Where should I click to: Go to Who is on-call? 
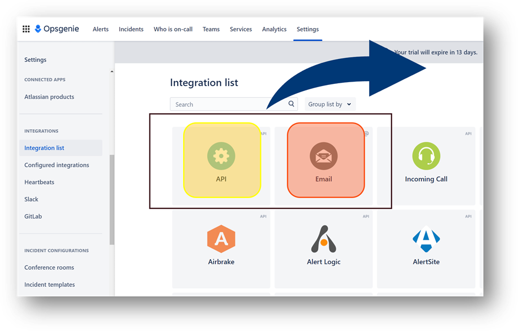click(x=173, y=29)
